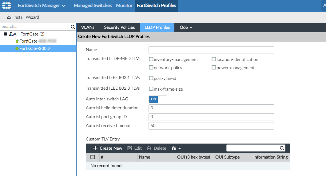
Task: Switch to the Security Policies tab
Action: point(119,28)
